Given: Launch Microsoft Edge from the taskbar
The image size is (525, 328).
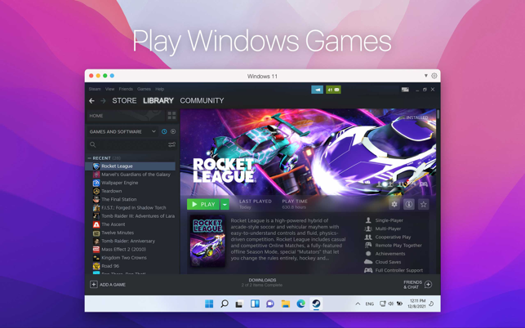Looking at the screenshot, I should click(300, 304).
